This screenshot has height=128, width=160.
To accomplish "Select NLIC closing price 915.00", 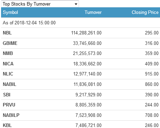I will (x=152, y=74).
